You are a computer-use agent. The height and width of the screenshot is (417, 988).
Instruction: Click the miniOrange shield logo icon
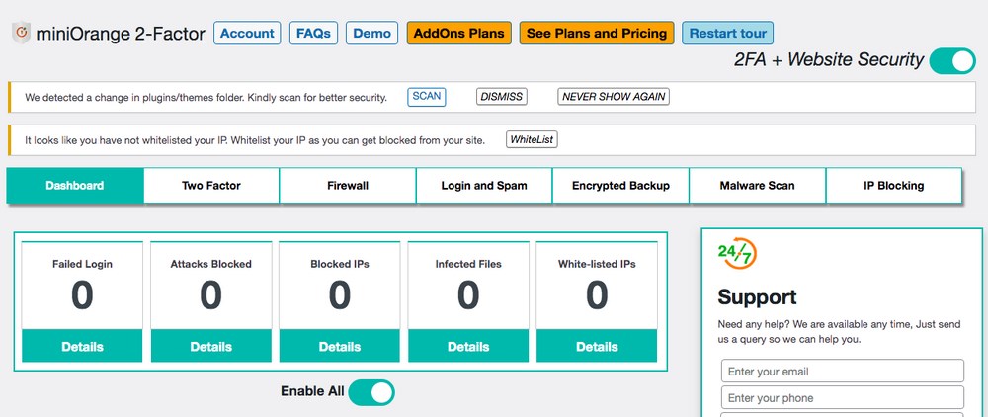click(x=21, y=33)
